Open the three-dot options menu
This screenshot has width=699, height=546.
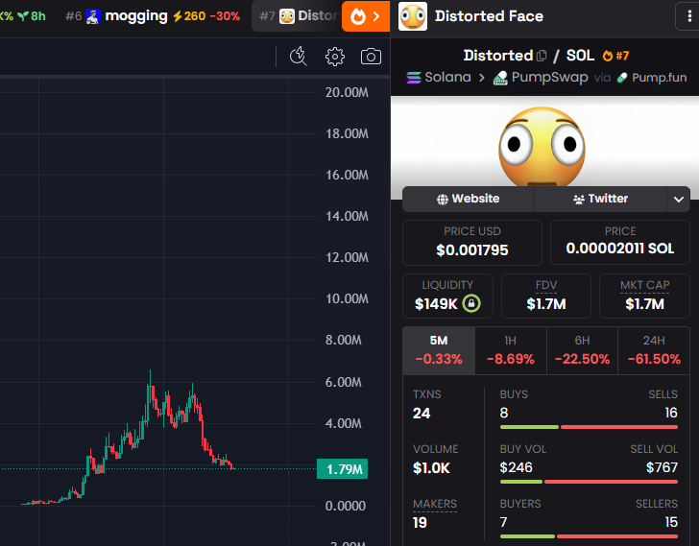(689, 16)
